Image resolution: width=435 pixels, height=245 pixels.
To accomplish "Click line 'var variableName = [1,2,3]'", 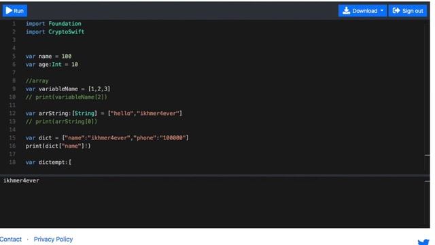I will (x=68, y=89).
